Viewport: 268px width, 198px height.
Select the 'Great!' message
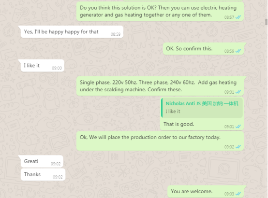42,161
